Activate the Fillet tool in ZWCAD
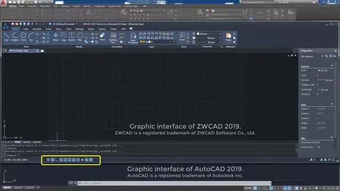This screenshot has height=191, width=340. click(80, 37)
